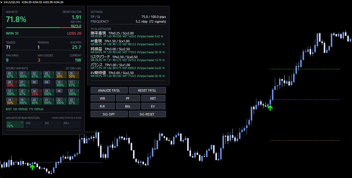Screen dimensions: 352x178
Task: Select the earliest green buy arrow on chart
Action: click(x=32, y=167)
